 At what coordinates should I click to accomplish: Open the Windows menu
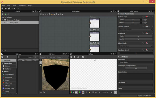(x=22, y=6)
